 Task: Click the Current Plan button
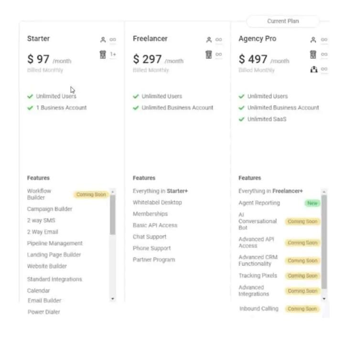tap(283, 21)
